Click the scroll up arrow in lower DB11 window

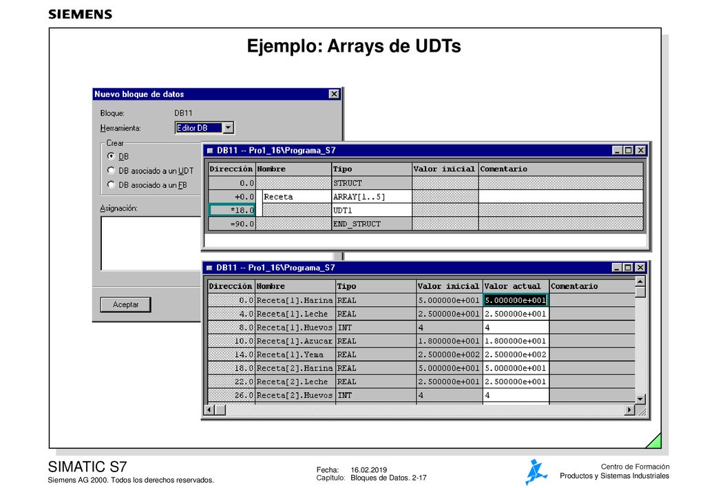click(640, 282)
